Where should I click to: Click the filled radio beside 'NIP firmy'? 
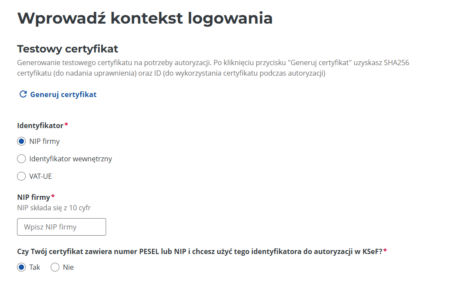pyautogui.click(x=21, y=141)
